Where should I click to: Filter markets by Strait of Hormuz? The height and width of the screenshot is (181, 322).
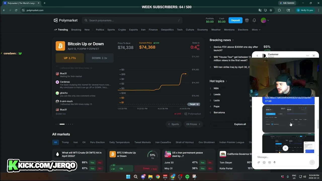coord(185,142)
